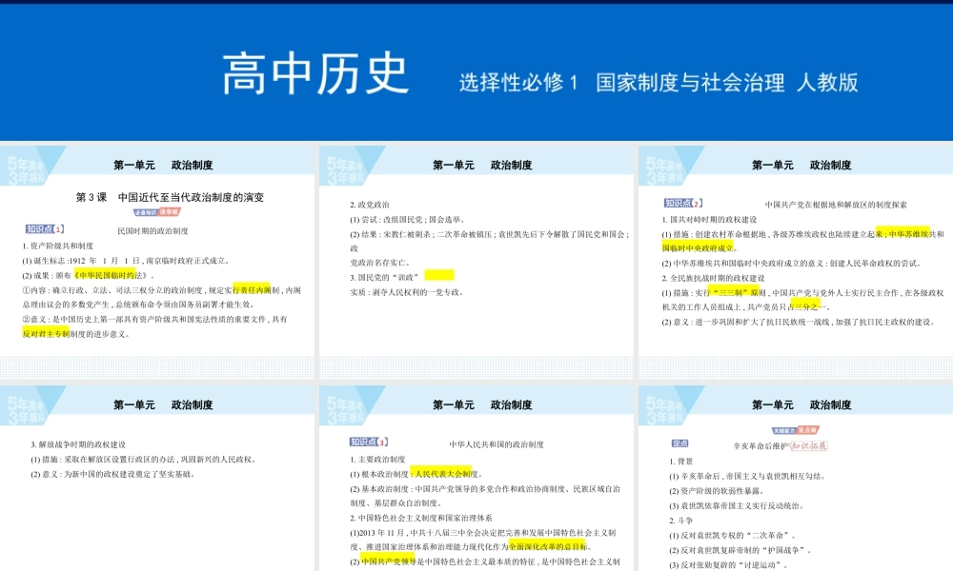Click the subtitle 辛亥革命后维护
The width and height of the screenshot is (953, 571).
coord(760,446)
